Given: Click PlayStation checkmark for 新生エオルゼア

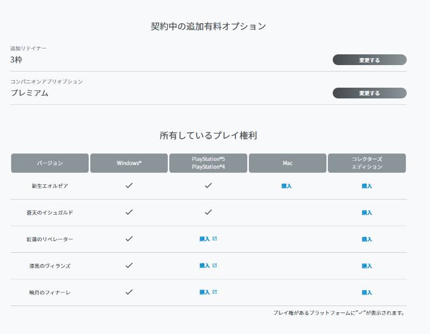Looking at the screenshot, I should pyautogui.click(x=208, y=186).
